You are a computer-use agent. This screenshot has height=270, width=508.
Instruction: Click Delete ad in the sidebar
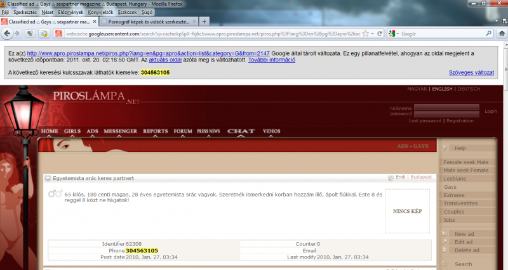click(x=467, y=250)
